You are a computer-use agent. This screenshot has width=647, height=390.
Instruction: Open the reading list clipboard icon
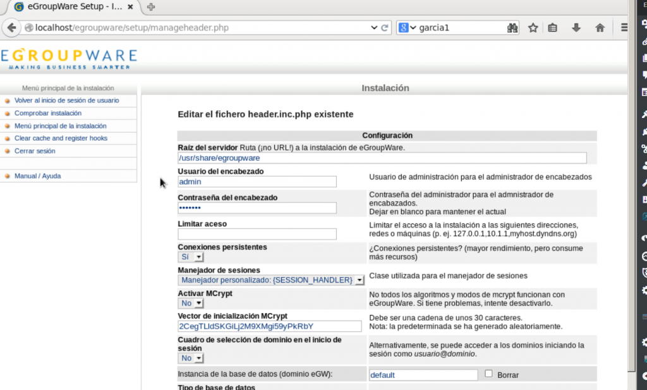(x=553, y=27)
